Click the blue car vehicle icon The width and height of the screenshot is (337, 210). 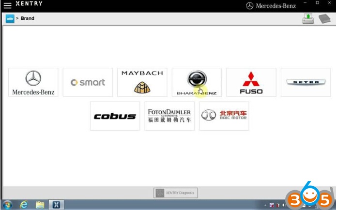click(10, 19)
